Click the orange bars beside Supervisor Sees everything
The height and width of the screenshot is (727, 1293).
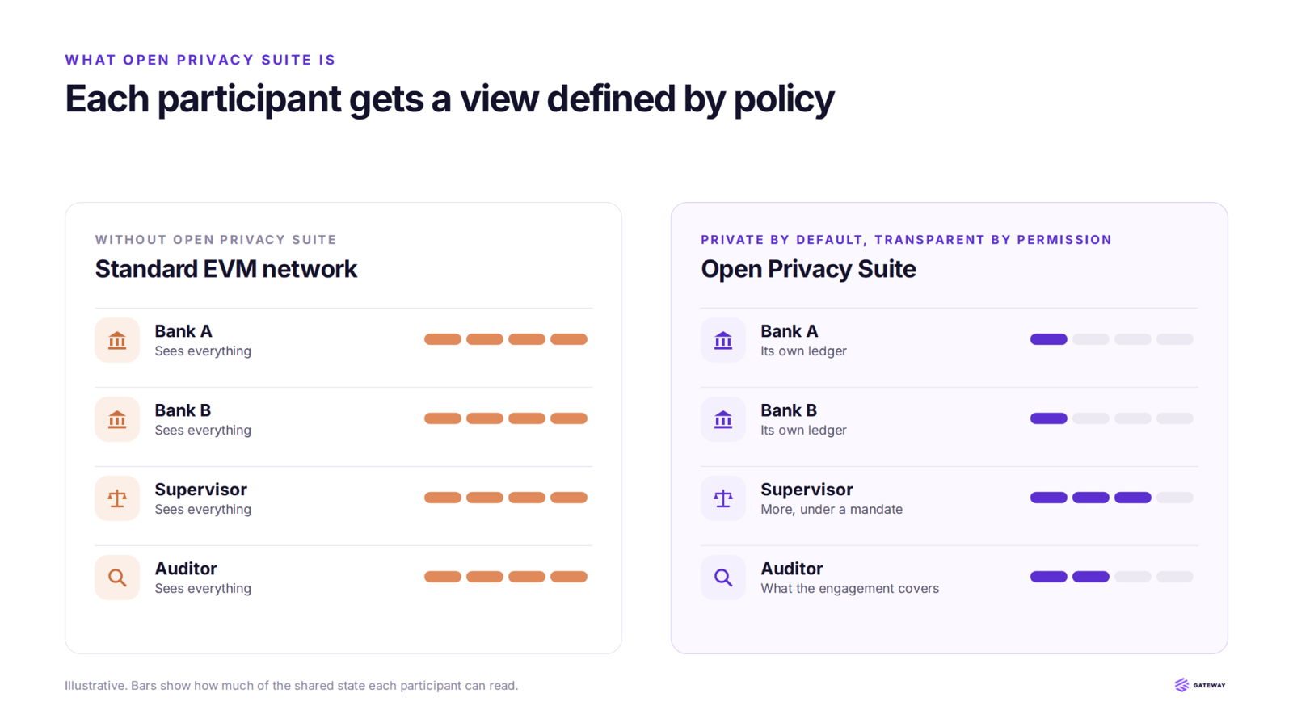click(506, 498)
